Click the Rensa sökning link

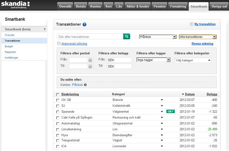click(202, 44)
